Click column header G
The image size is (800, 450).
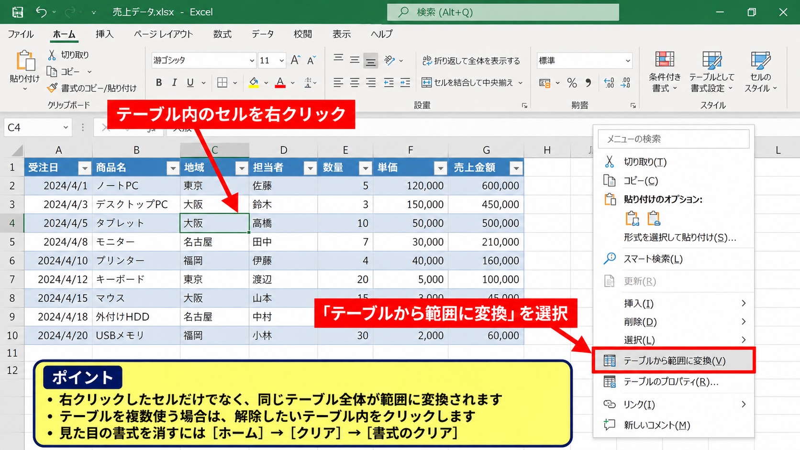pyautogui.click(x=486, y=150)
